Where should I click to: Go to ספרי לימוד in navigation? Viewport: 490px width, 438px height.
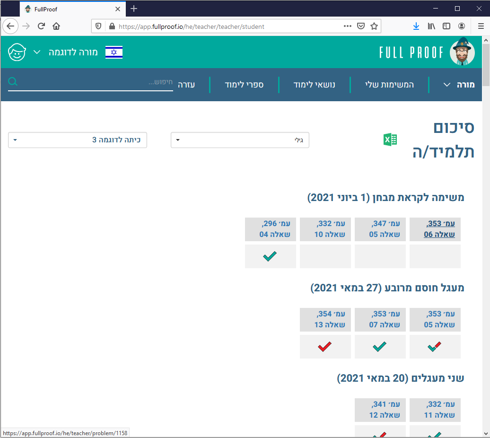[244, 85]
